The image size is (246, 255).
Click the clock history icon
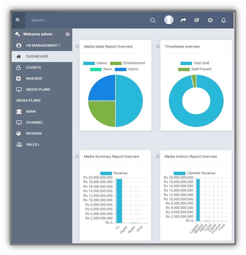coord(210,20)
